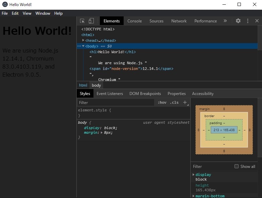Switch to the Network tab
This screenshot has height=198, width=262.
click(179, 21)
